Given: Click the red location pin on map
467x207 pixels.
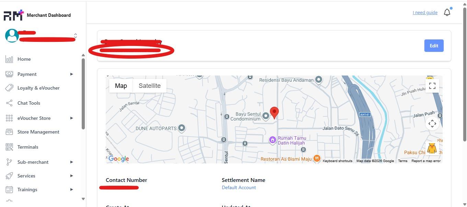Looking at the screenshot, I should (274, 113).
